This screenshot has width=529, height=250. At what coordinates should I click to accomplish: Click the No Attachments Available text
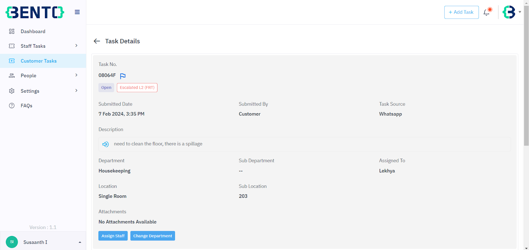tap(127, 222)
